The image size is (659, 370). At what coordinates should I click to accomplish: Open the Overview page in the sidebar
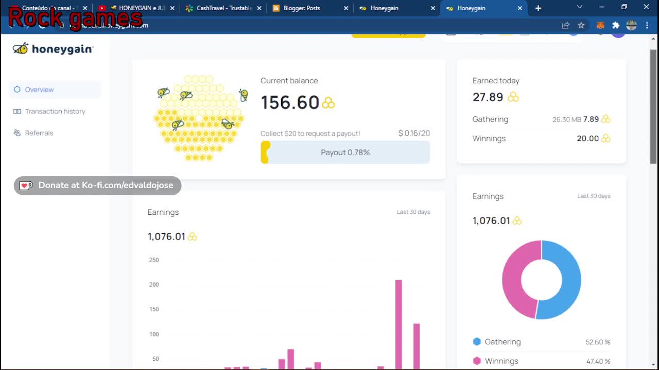(x=55, y=89)
